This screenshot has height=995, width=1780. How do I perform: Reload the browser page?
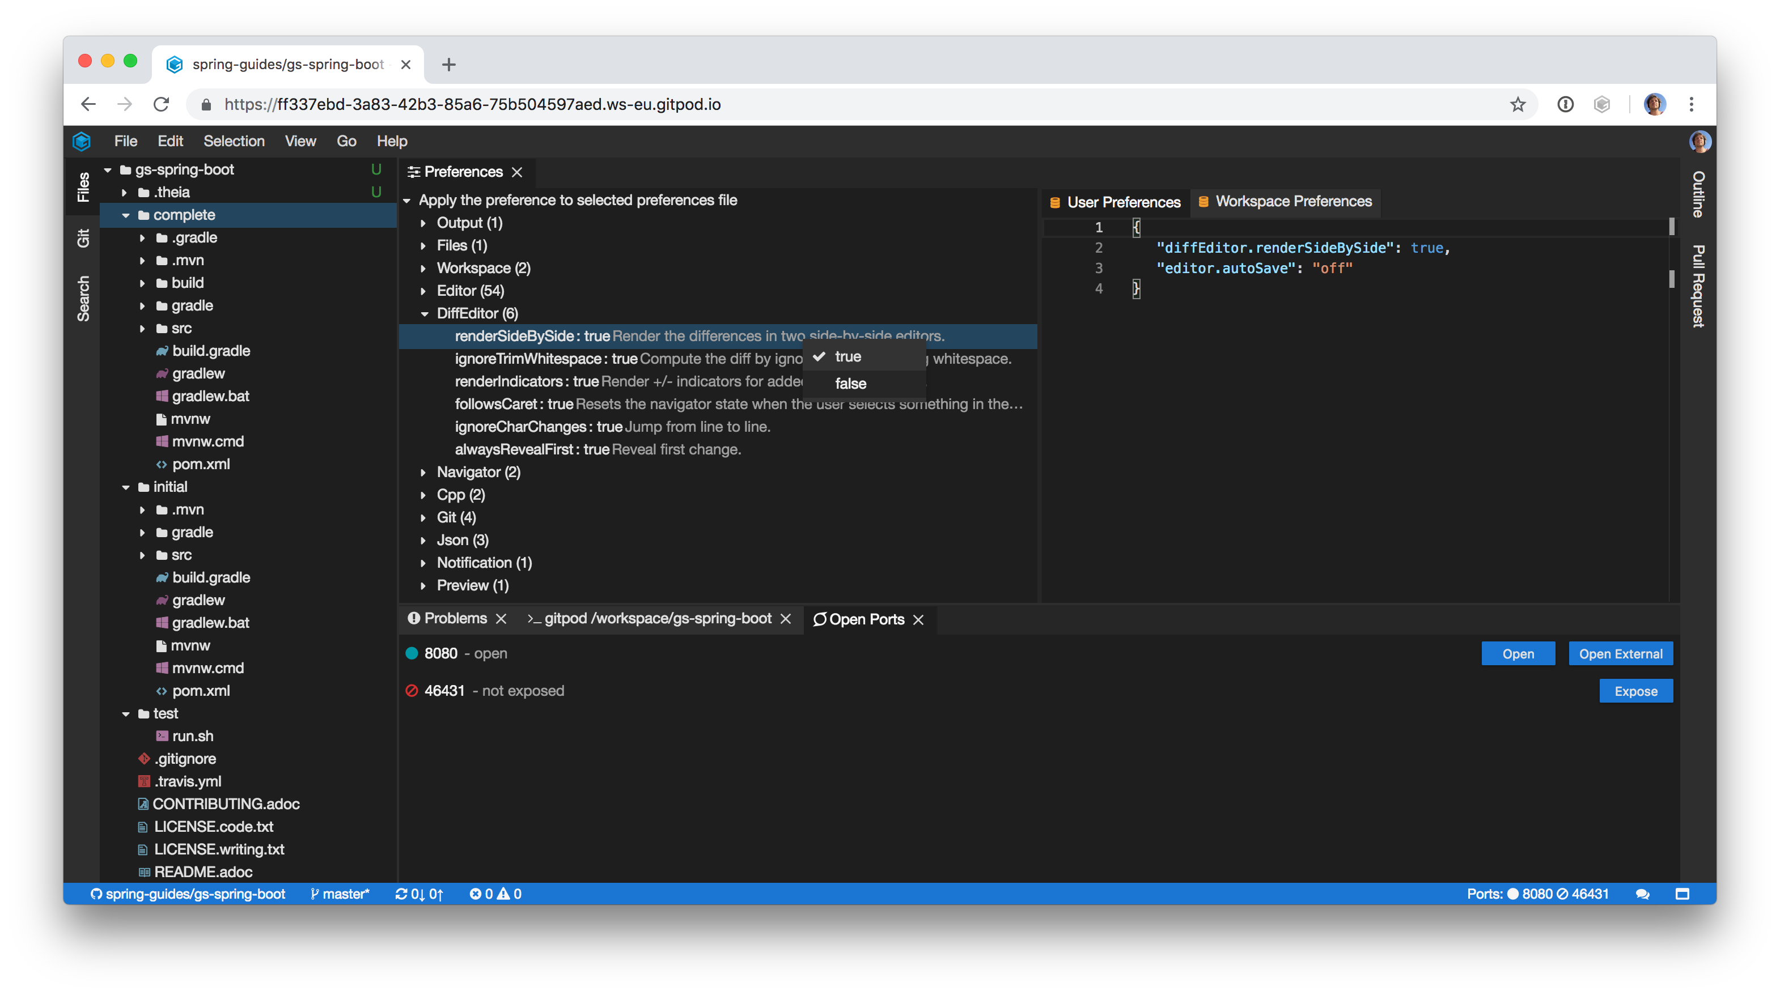[x=161, y=104]
